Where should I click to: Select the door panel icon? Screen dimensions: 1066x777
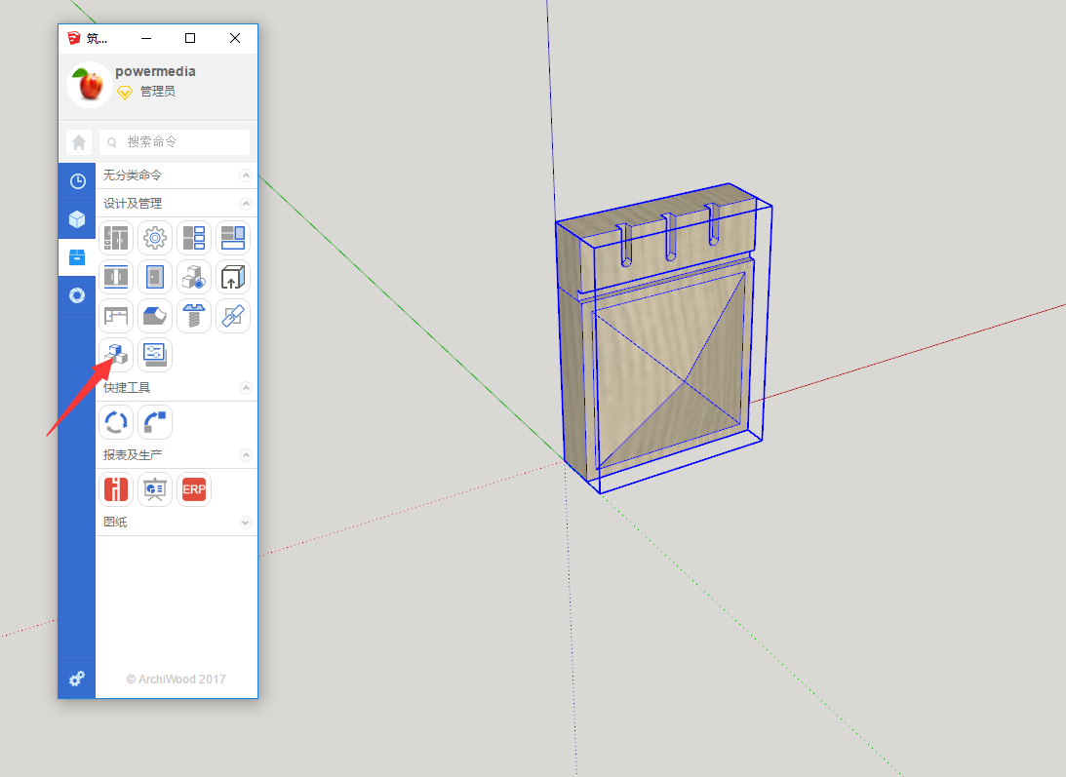155,277
